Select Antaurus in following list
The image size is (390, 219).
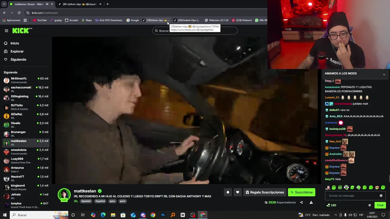26,169
